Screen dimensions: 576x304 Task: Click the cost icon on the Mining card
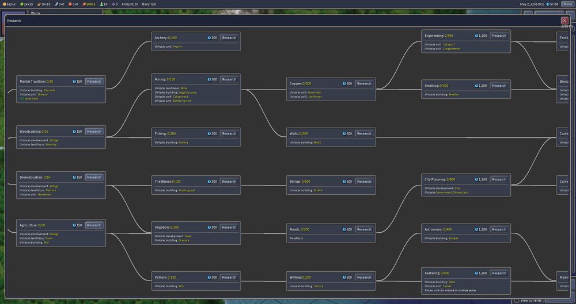click(x=210, y=79)
